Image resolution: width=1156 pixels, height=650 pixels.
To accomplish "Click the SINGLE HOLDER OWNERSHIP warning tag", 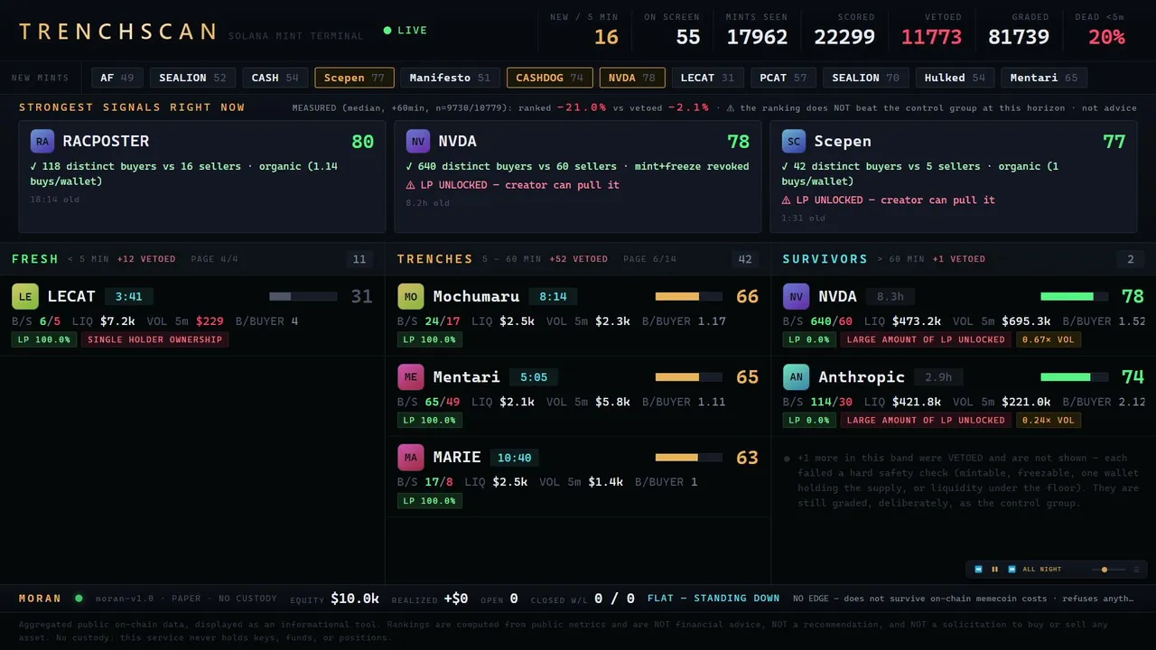I will (155, 339).
